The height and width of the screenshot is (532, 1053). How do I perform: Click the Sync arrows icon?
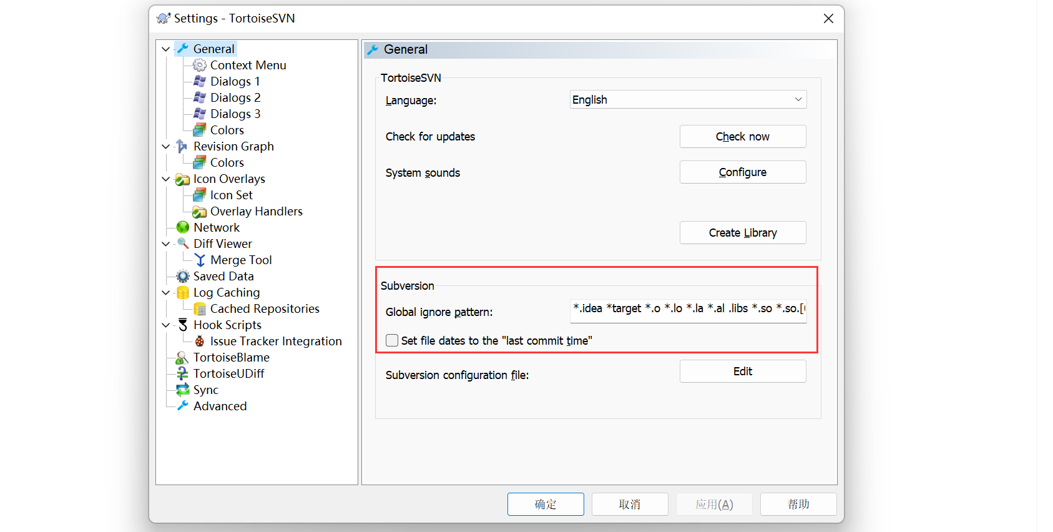(183, 390)
